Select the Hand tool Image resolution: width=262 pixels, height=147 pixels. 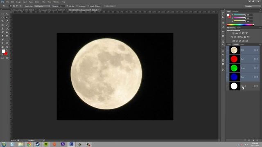click(x=2, y=47)
